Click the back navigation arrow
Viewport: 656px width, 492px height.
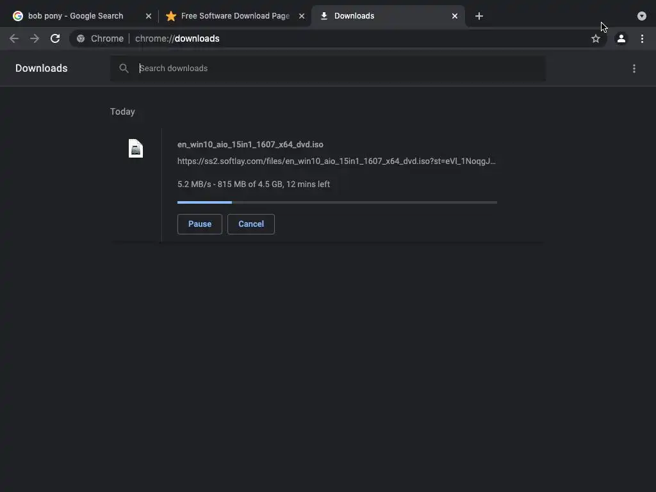[x=14, y=38]
